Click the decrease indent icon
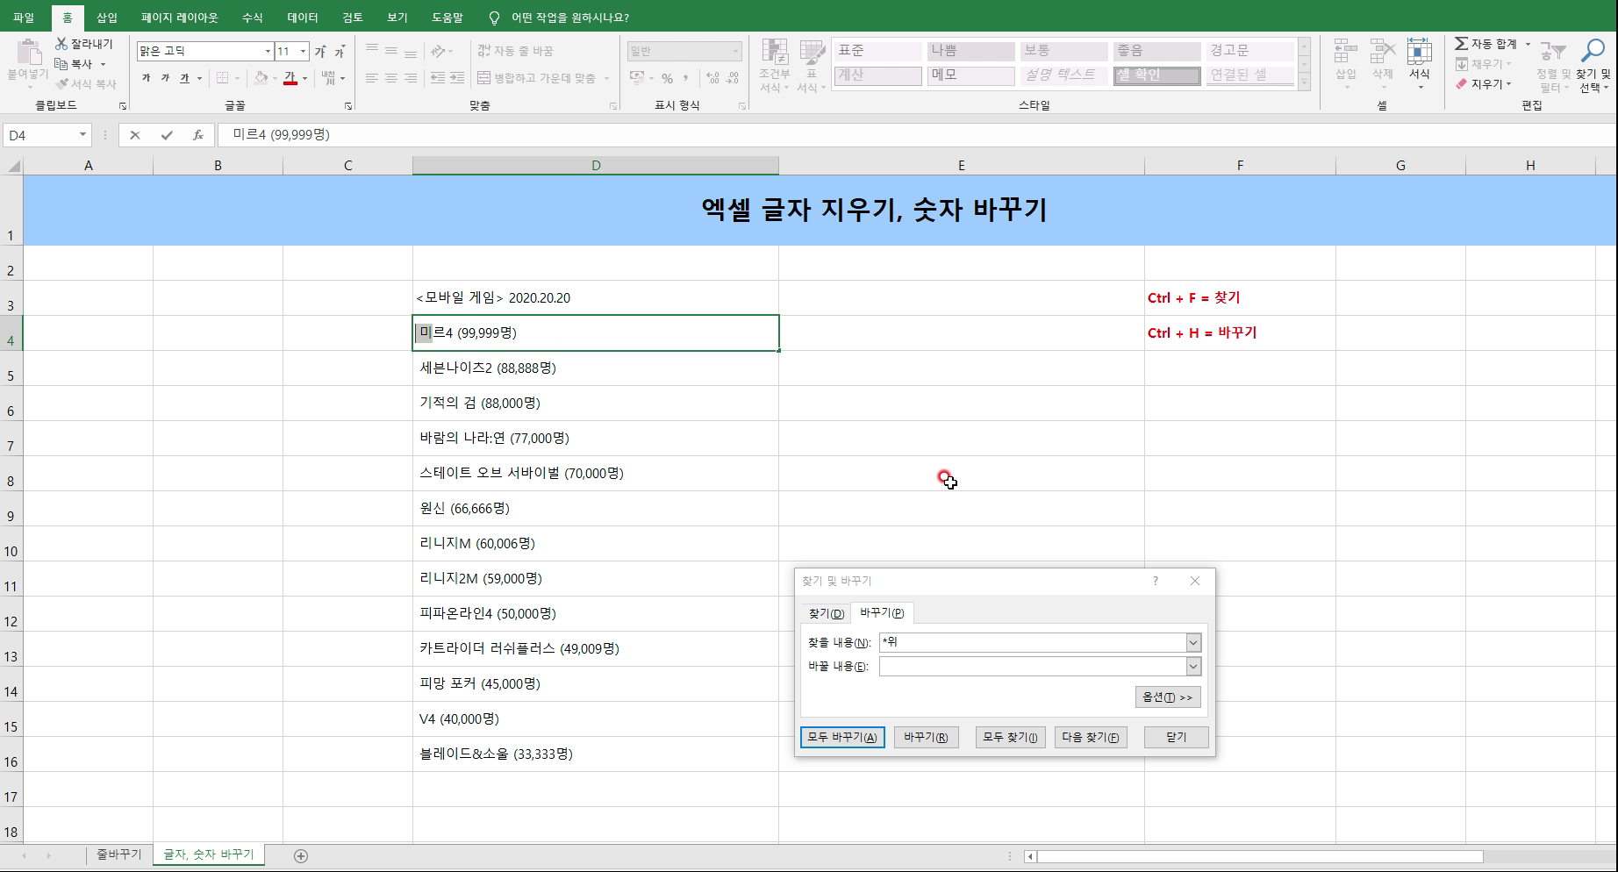Image resolution: width=1618 pixels, height=872 pixels. click(437, 78)
